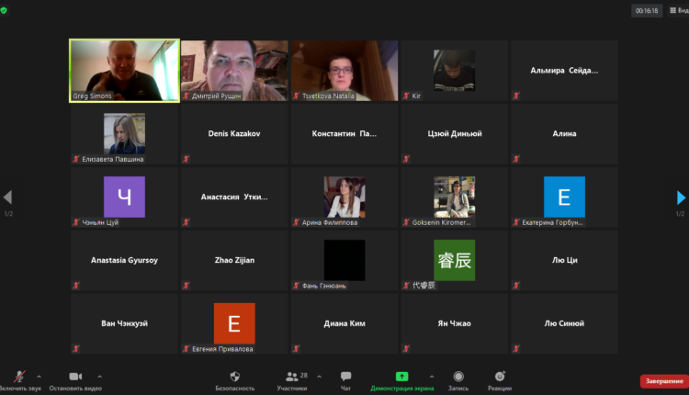This screenshot has height=395, width=689.
Task: Select the Zhao Zijian tile
Action: coord(234,260)
